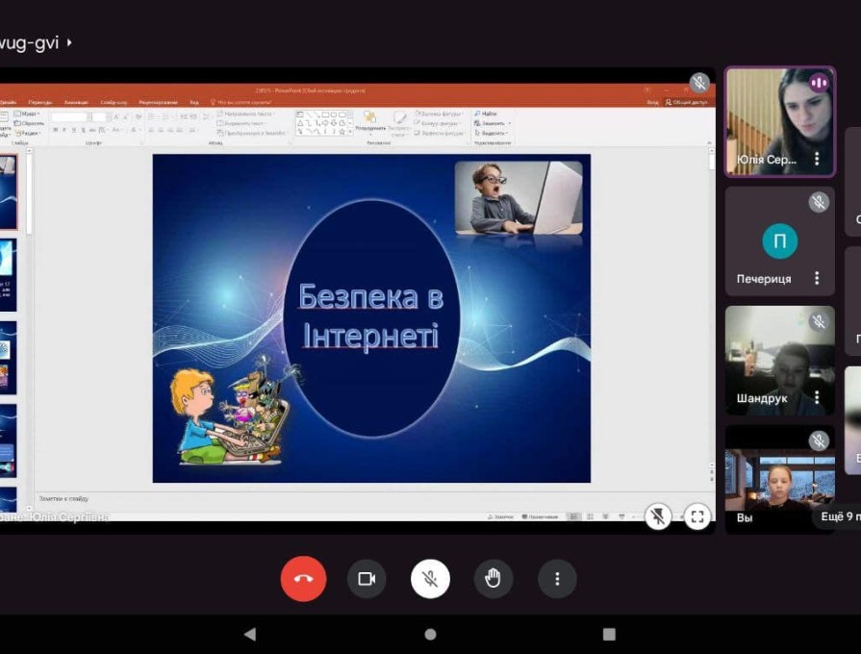This screenshot has width=861, height=654.
Task: Open the Эффекты фигуры shape effects dropdown
Action: [440, 133]
